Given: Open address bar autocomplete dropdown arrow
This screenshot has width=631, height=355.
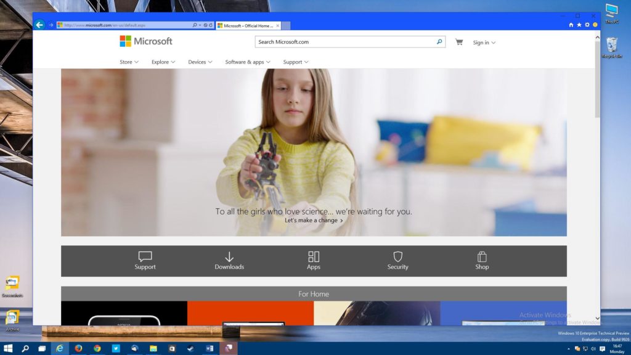Looking at the screenshot, I should click(200, 25).
